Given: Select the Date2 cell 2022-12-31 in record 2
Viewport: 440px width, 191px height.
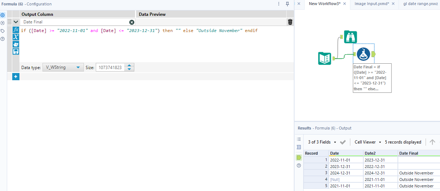Looking at the screenshot, I should point(381,167).
